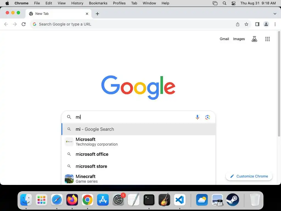Open the Profiles menu
This screenshot has height=211, width=281.
[119, 3]
